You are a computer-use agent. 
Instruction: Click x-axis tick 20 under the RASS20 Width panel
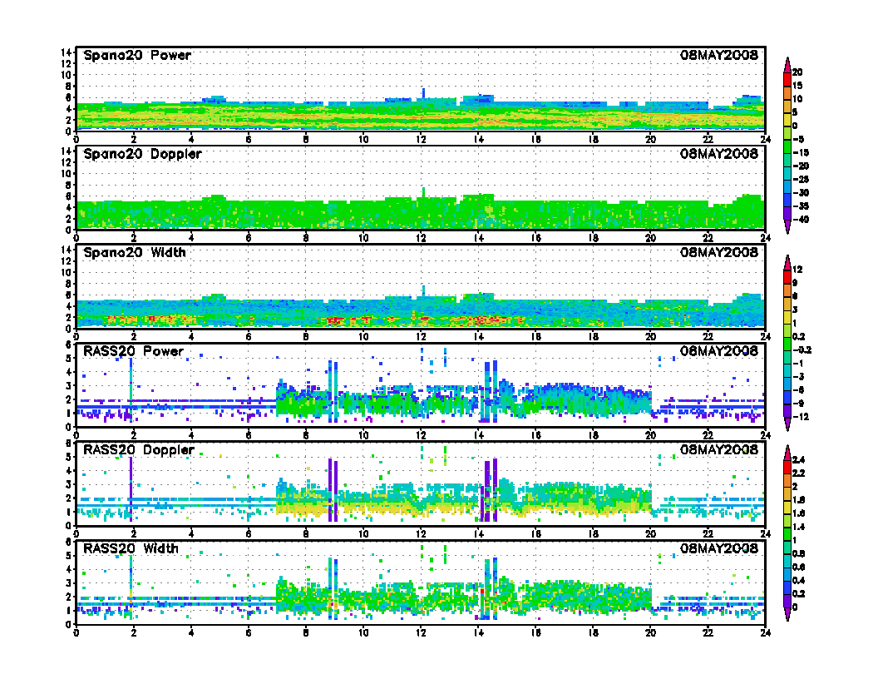click(x=650, y=632)
